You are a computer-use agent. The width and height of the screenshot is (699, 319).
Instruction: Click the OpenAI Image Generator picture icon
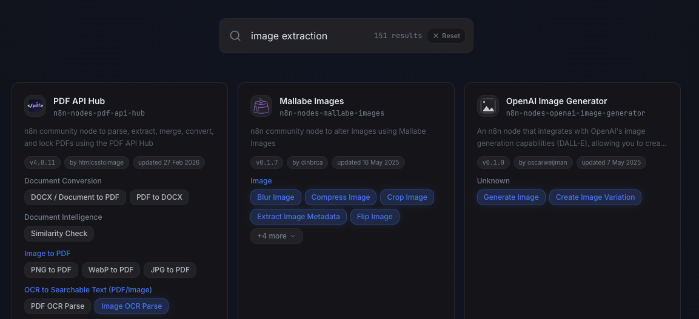pyautogui.click(x=487, y=106)
